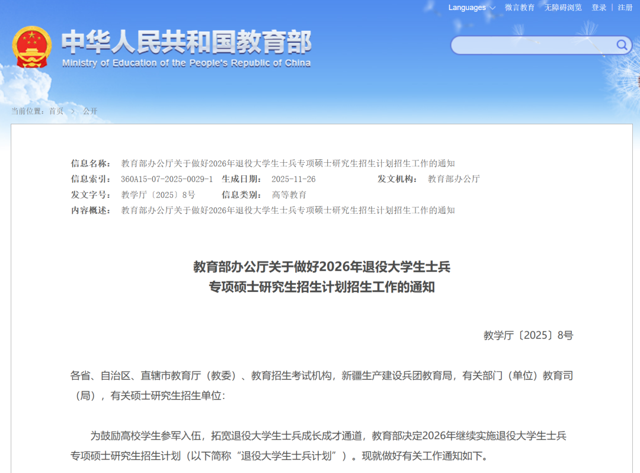Open the 公开 breadcrumb item
640x473 pixels.
[90, 111]
